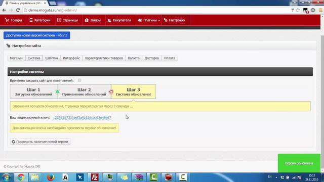Click the EN language indicator in tray
This screenshot has height=182, width=324.
tap(270, 177)
